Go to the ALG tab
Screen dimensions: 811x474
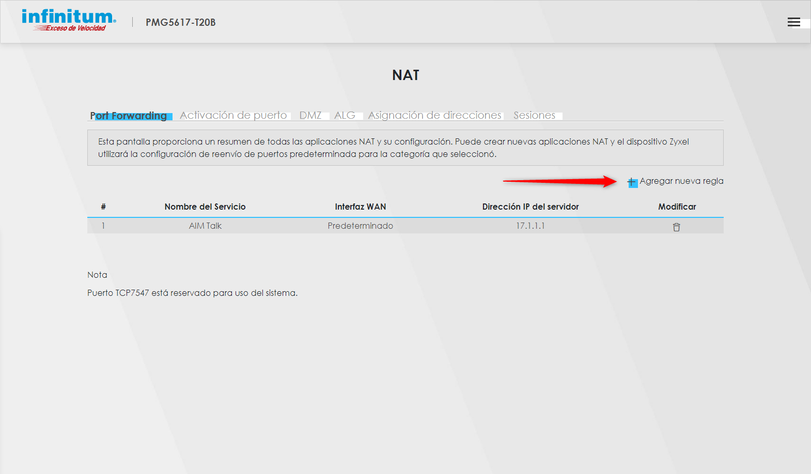[x=345, y=115]
